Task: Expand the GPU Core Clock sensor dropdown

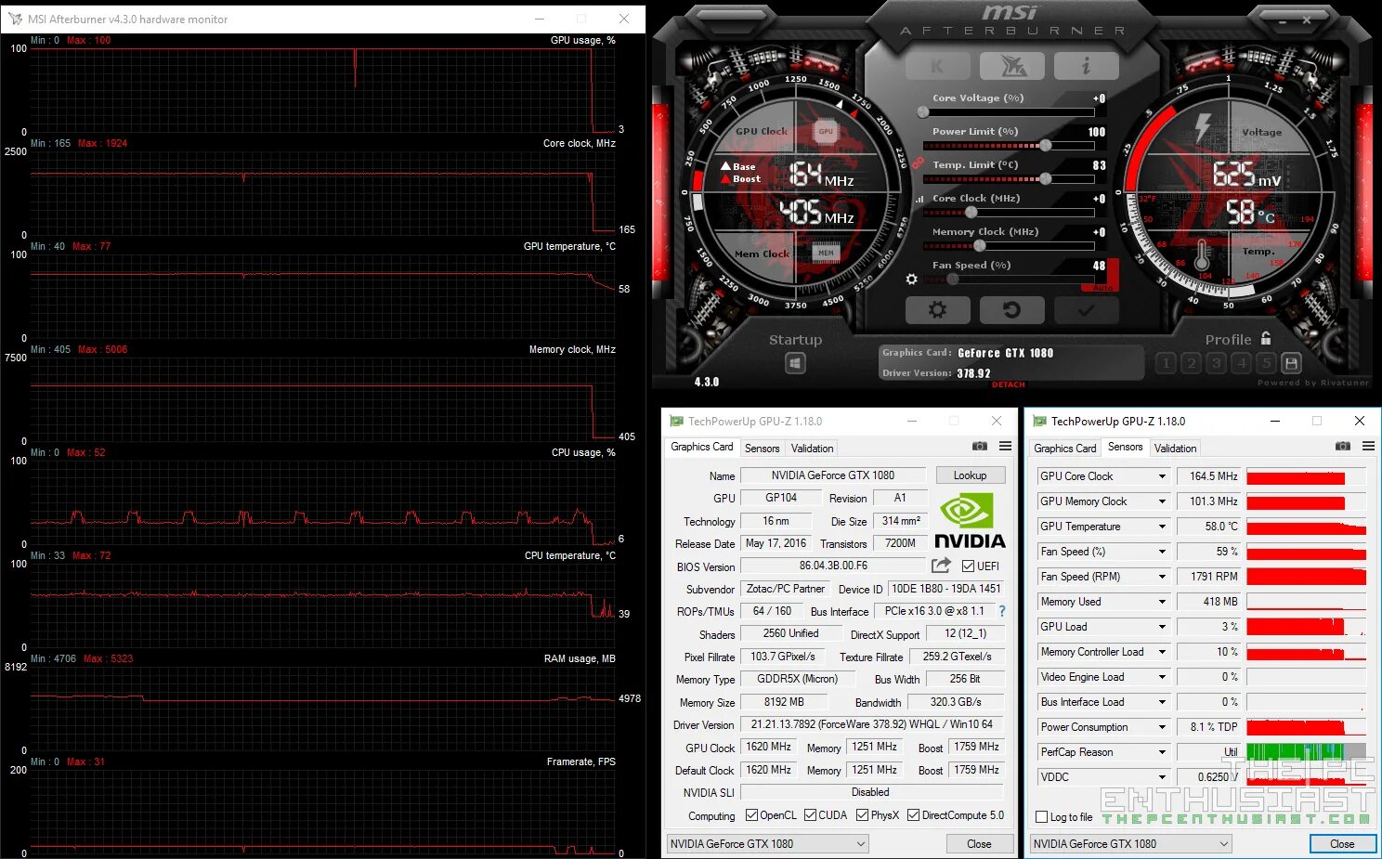Action: pyautogui.click(x=1161, y=476)
